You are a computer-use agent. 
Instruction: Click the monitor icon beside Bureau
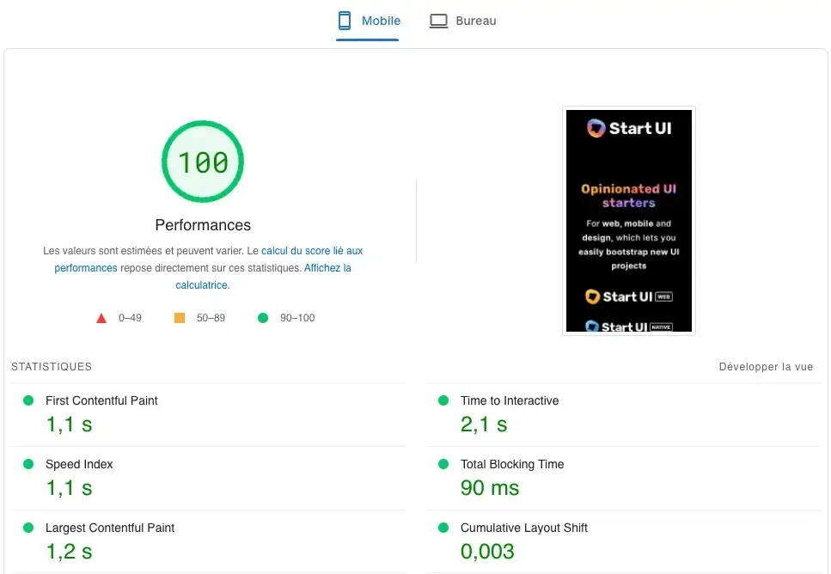tap(439, 20)
